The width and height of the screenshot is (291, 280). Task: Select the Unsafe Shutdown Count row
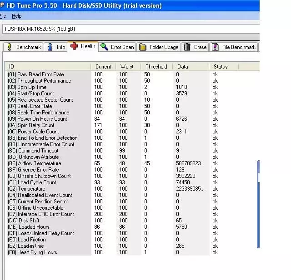[x=113, y=176]
